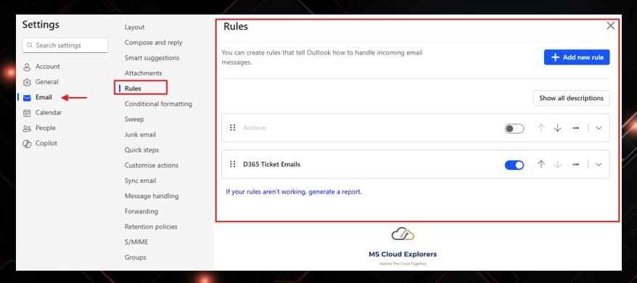The image size is (637, 283).
Task: Expand D365 Ticket Emails description chevron
Action: [599, 165]
